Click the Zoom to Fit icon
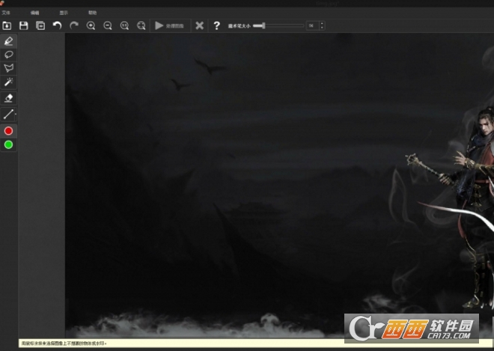494x351 pixels. [x=141, y=25]
